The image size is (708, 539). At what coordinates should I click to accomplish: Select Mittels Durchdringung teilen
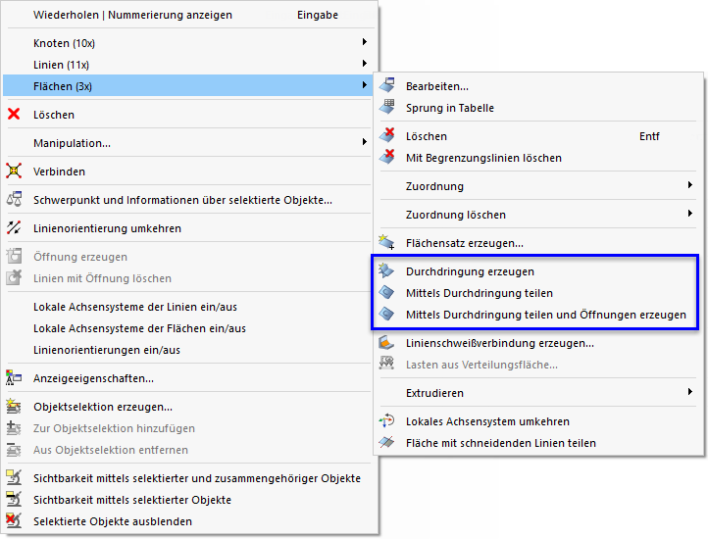click(x=479, y=293)
